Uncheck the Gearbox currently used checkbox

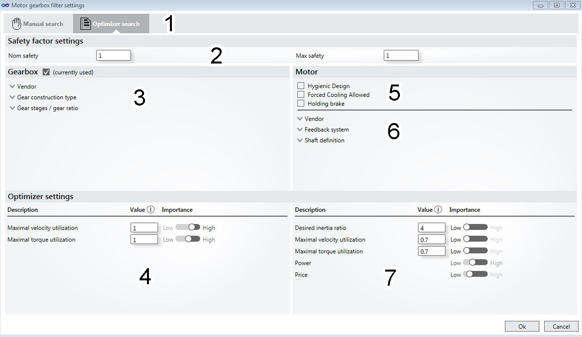click(x=46, y=72)
